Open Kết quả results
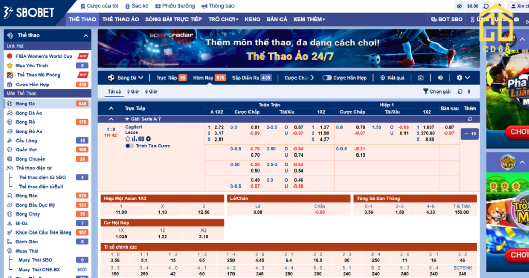529x278 pixels. 393,78
